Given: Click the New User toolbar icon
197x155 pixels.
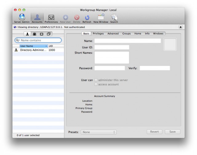Looking at the screenshot, I should [x=66, y=18].
